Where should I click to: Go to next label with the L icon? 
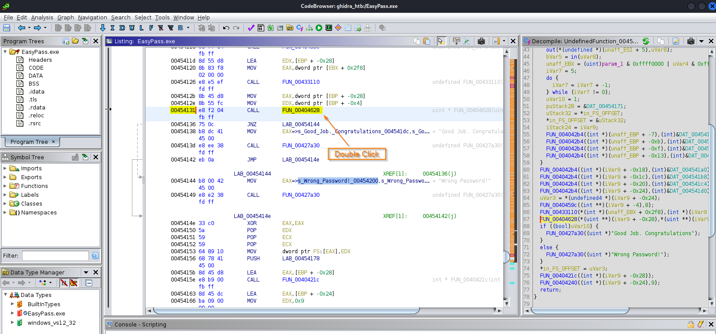(142, 28)
